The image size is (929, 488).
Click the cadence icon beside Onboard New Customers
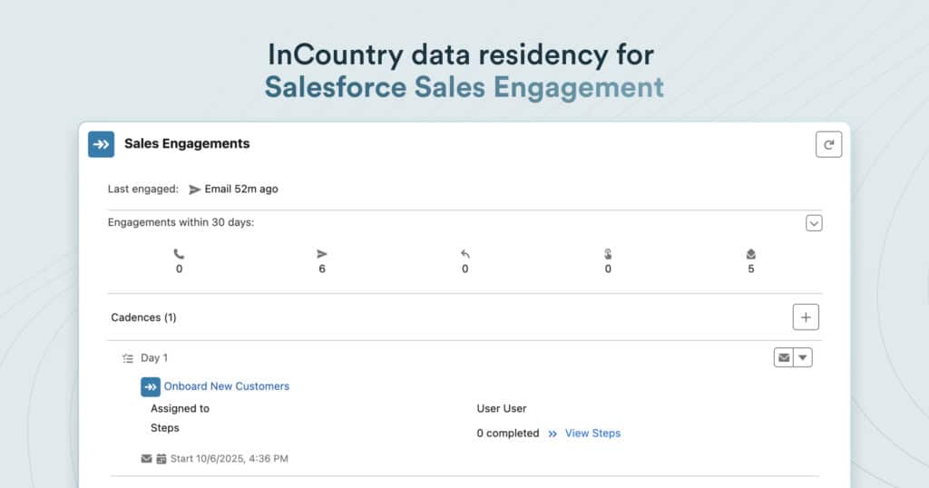coord(151,387)
